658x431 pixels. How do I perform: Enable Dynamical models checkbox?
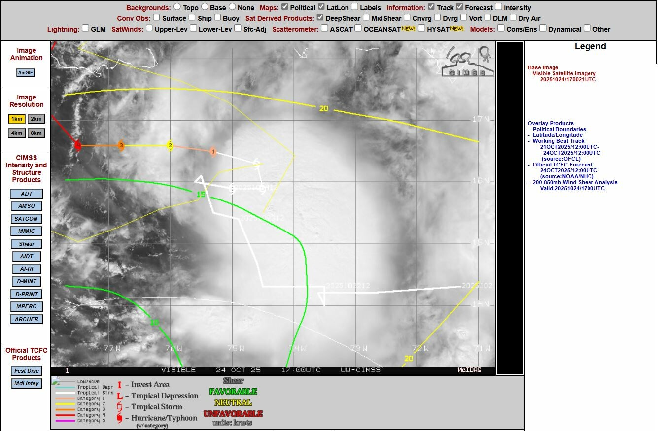coord(543,28)
